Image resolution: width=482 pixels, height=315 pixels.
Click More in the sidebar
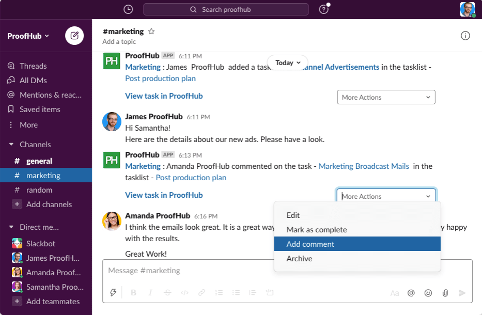[x=28, y=125]
